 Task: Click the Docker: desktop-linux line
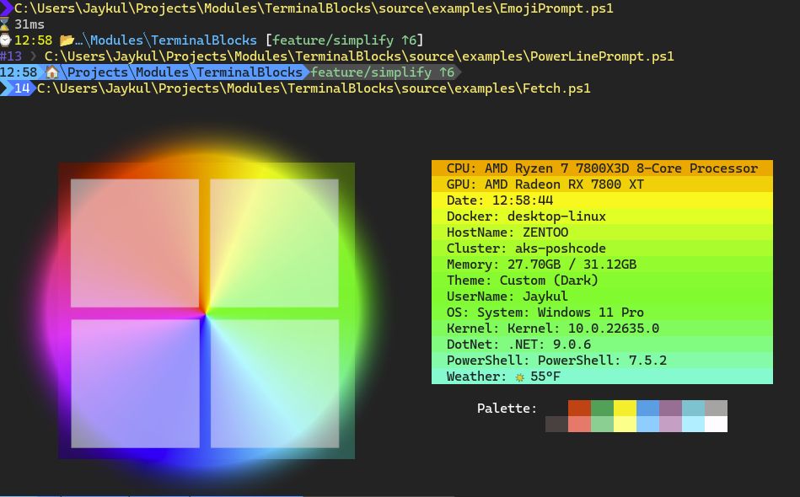(602, 216)
